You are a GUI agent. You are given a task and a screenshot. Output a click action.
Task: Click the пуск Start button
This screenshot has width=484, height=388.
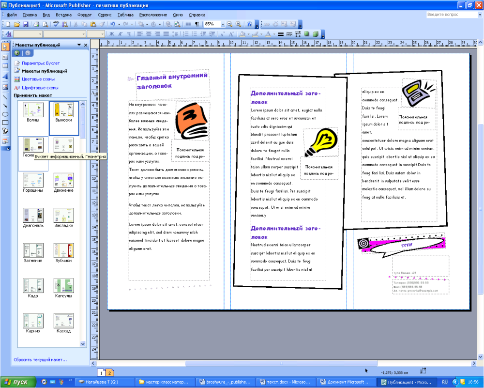pyautogui.click(x=17, y=382)
